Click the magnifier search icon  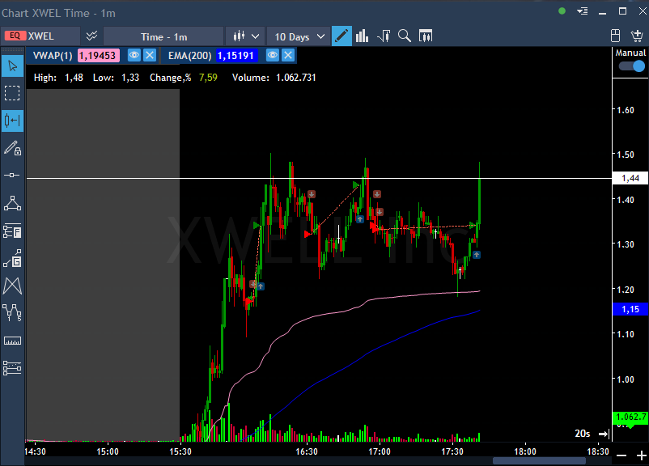click(405, 36)
